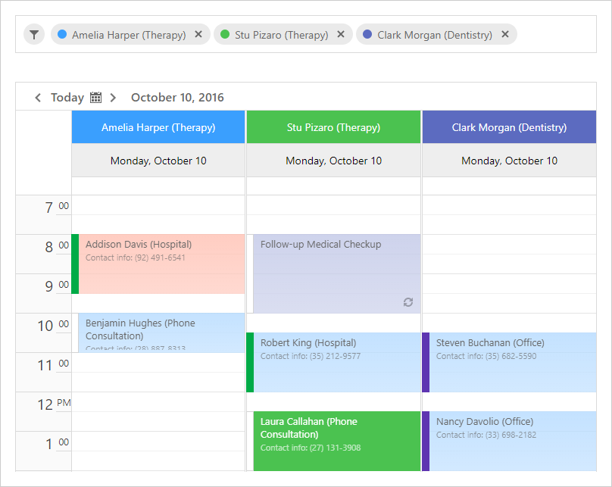Screen dimensions: 612x487
Task: Remove the Amelia Harper (Therapy) filter tag
Action: click(198, 35)
